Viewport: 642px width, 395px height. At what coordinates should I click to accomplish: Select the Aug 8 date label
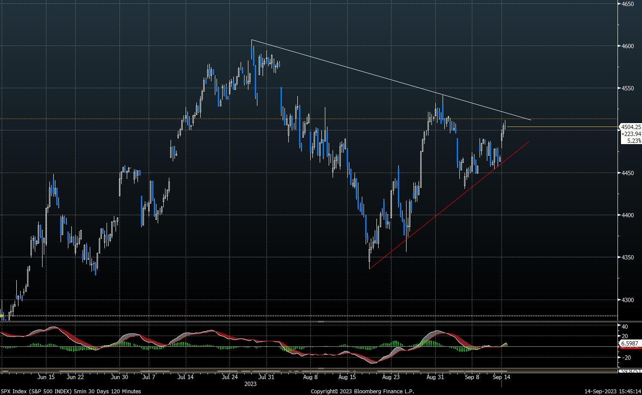(310, 377)
